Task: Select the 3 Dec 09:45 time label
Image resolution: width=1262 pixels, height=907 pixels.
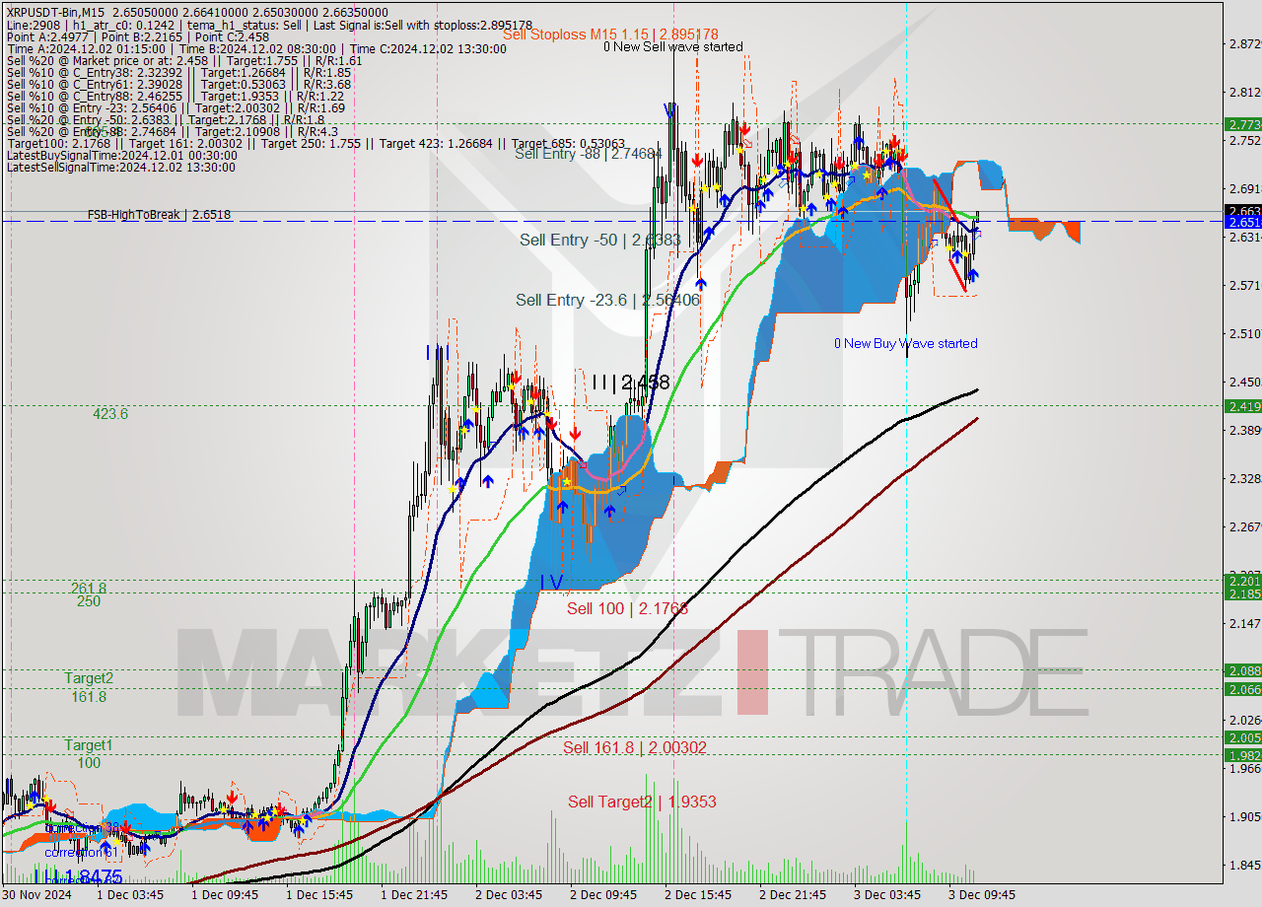Action: coord(982,895)
